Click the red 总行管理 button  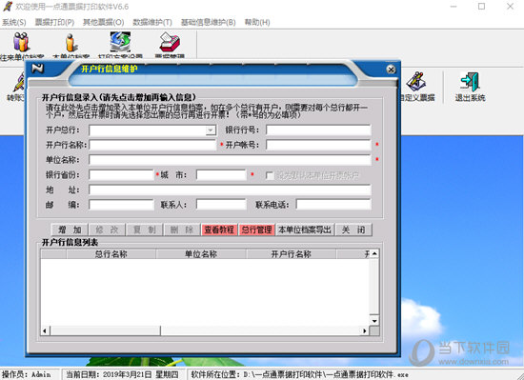[x=256, y=230]
